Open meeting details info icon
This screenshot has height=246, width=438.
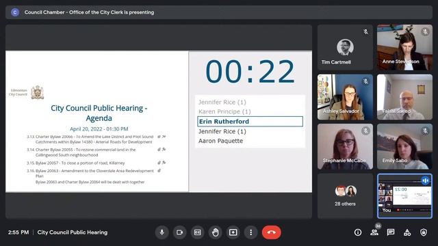(358, 232)
